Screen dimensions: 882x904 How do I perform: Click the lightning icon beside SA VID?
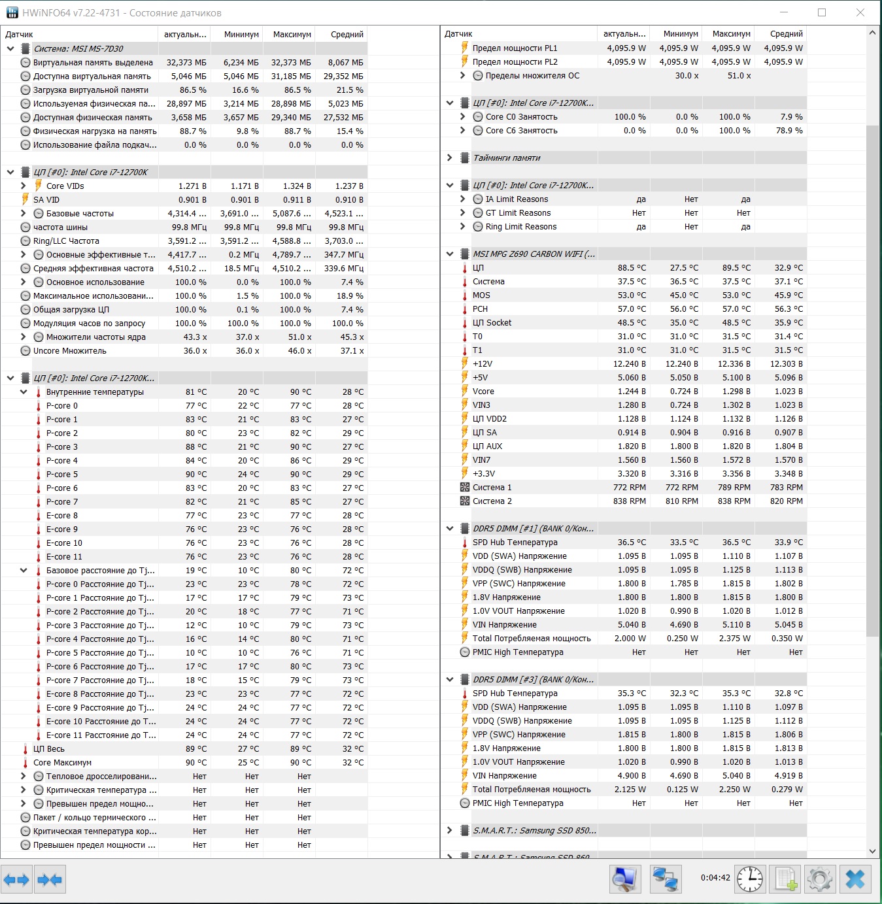pyautogui.click(x=25, y=199)
